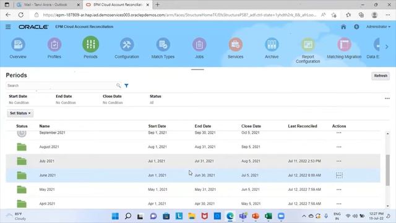Click Jul 12, 2022 8:00 AM reconciled date

(304, 175)
